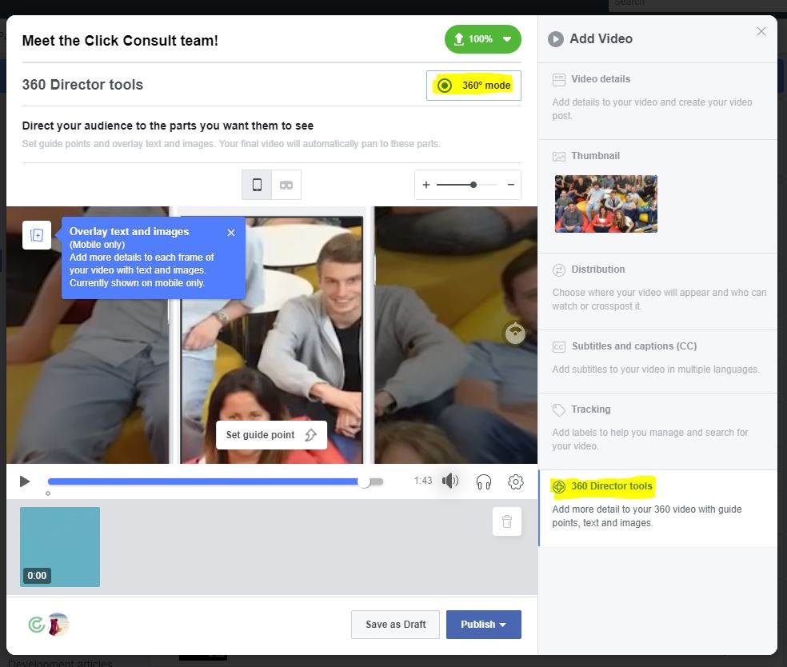
Task: Click the headphones audio icon
Action: point(484,481)
